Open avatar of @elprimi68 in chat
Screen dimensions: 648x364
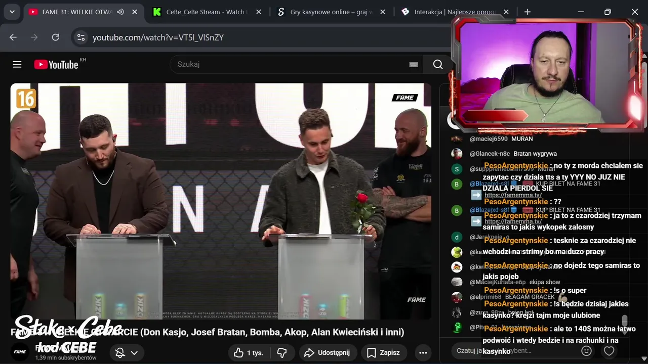pyautogui.click(x=457, y=297)
